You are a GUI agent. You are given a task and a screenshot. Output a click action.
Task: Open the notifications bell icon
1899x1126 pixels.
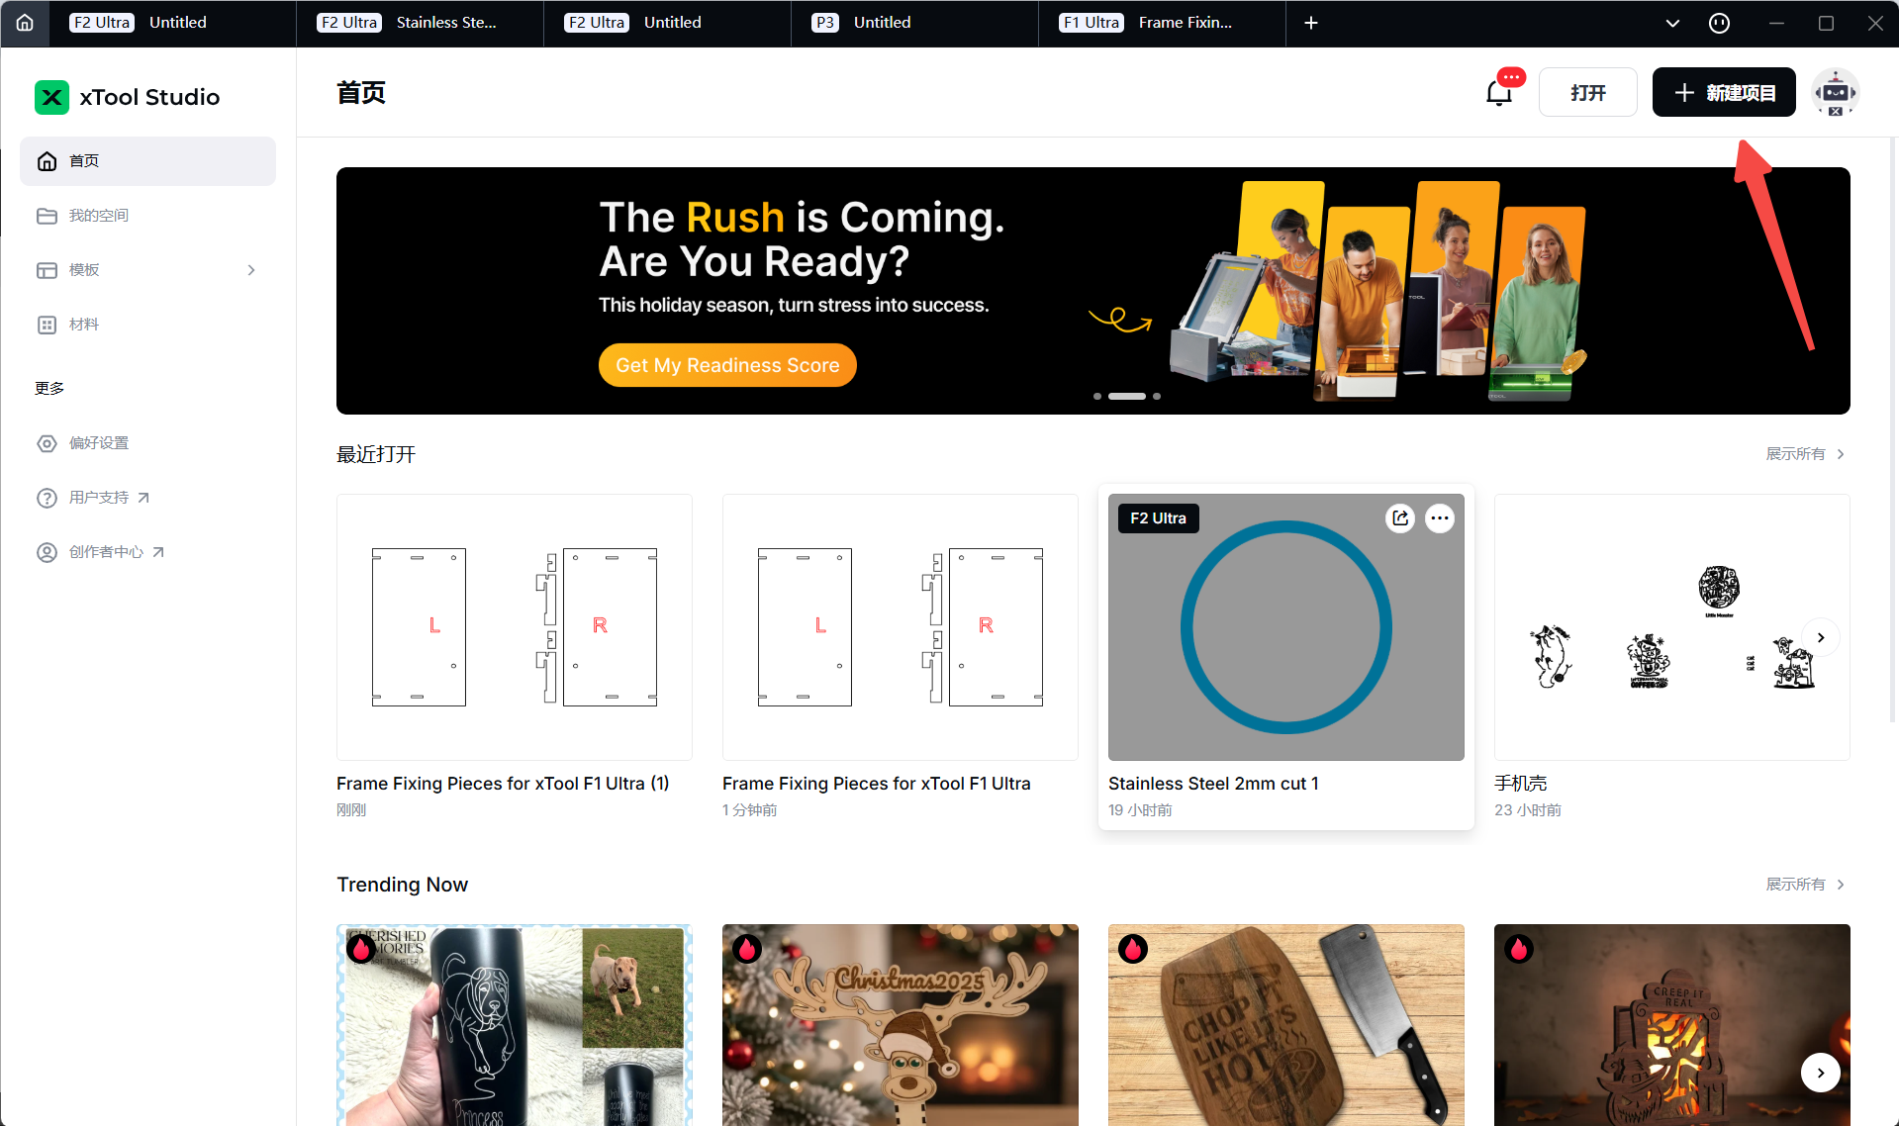click(1499, 93)
